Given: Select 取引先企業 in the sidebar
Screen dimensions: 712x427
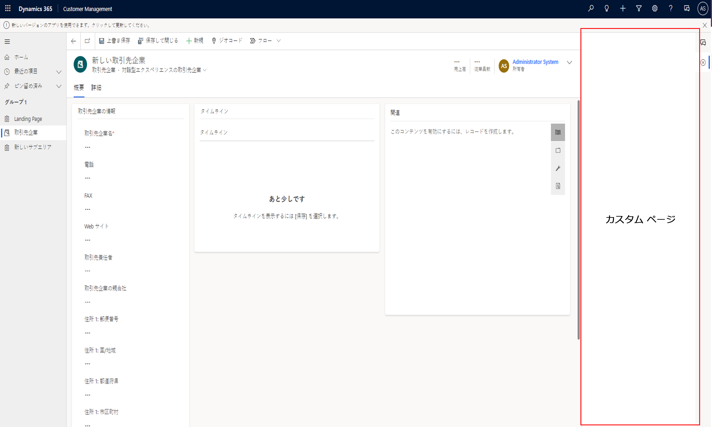Looking at the screenshot, I should click(x=33, y=133).
